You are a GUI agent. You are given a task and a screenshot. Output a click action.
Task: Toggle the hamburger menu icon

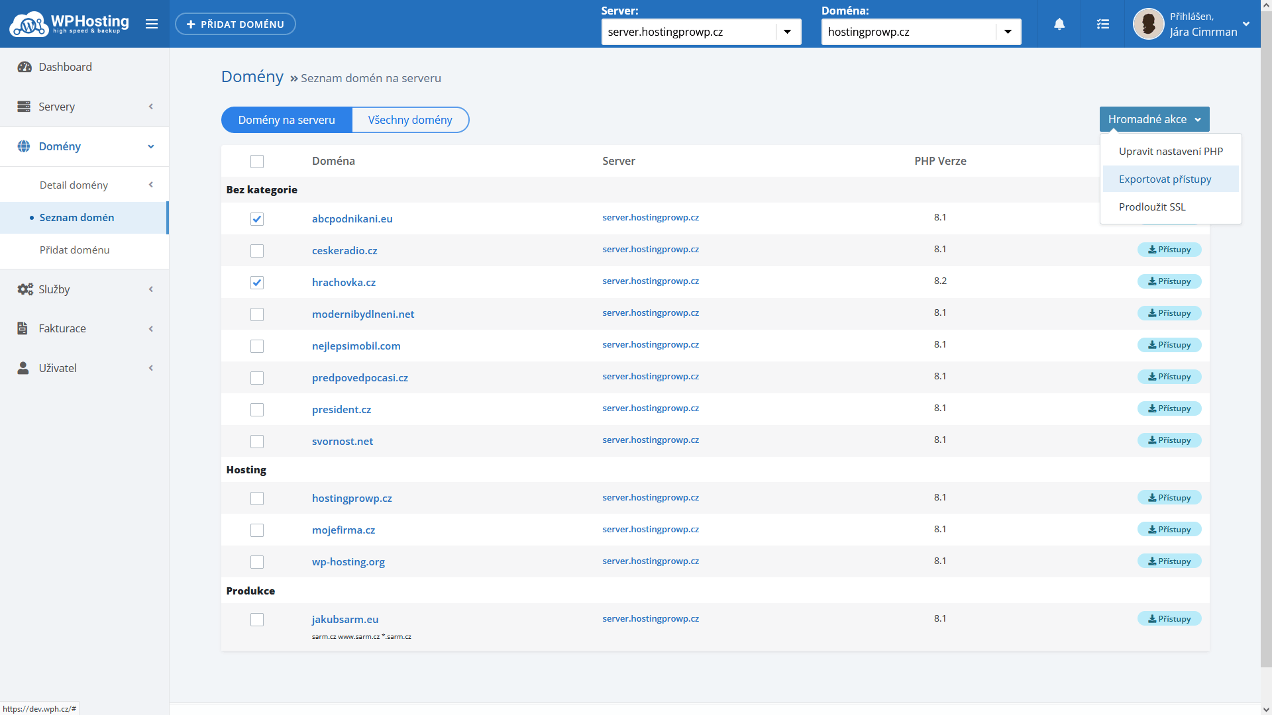[x=152, y=24]
